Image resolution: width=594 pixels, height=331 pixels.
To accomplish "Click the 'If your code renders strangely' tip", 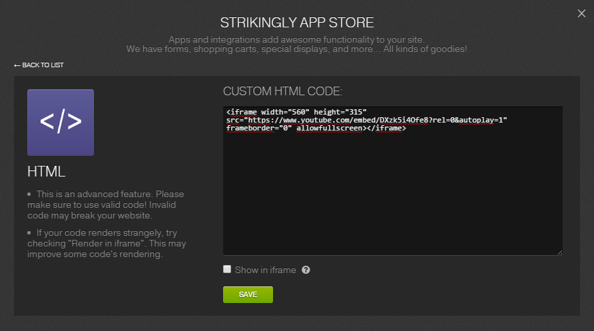I will coord(107,243).
